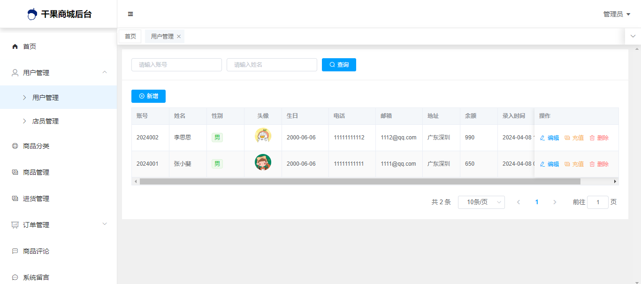Open the 管理员 account dropdown
This screenshot has height=284, width=641.
click(x=616, y=14)
